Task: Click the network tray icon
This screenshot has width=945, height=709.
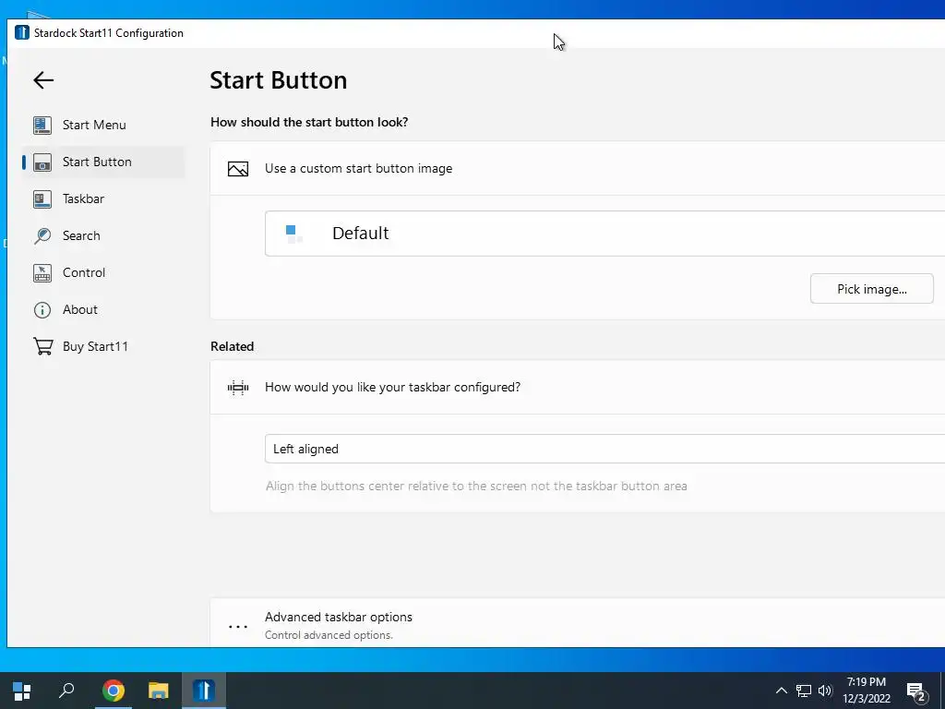Action: pos(804,691)
